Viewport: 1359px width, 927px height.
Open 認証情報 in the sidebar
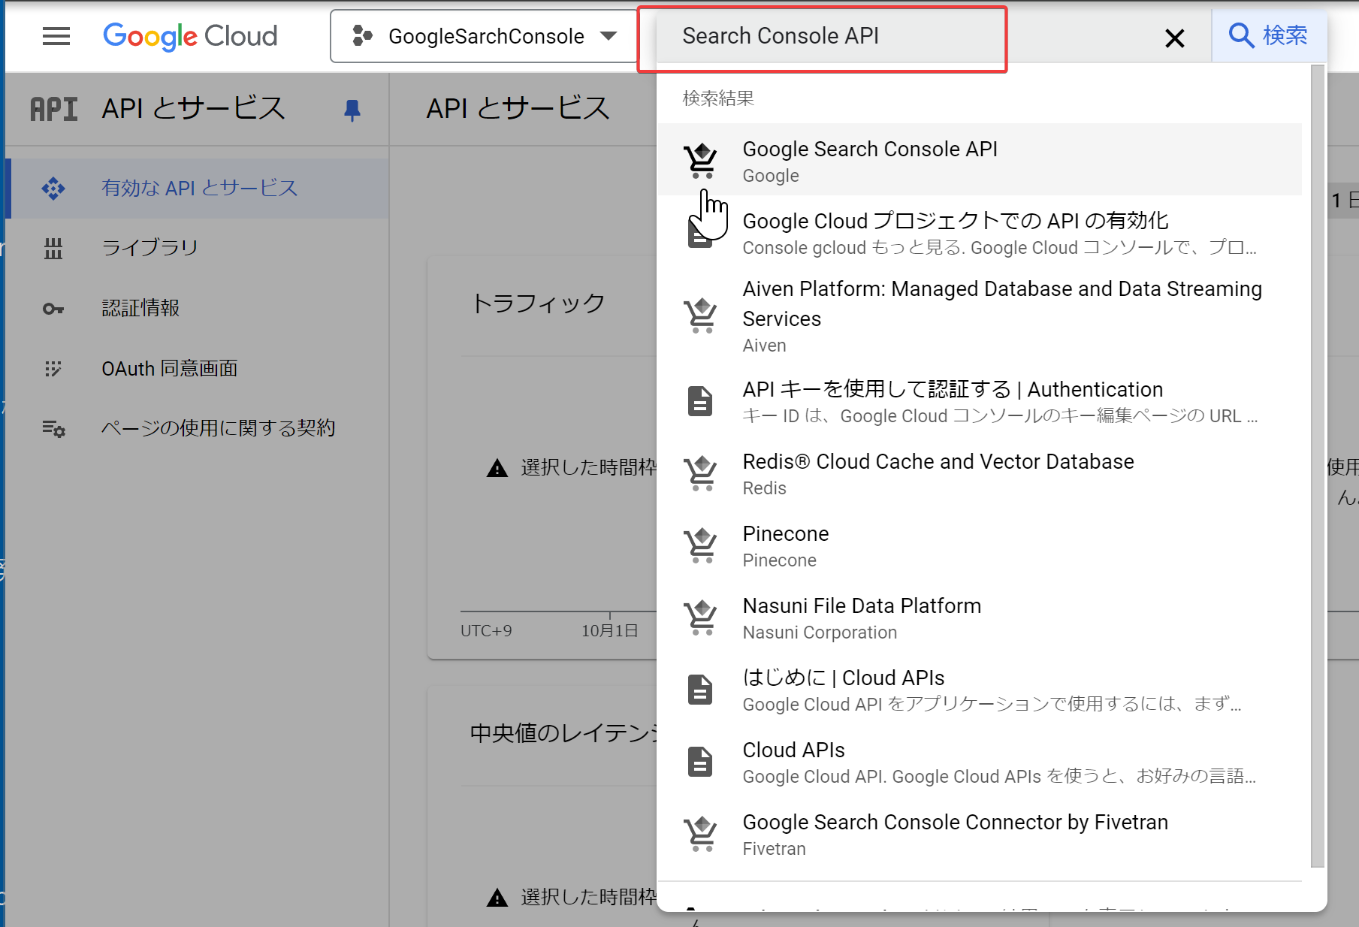tap(197, 308)
